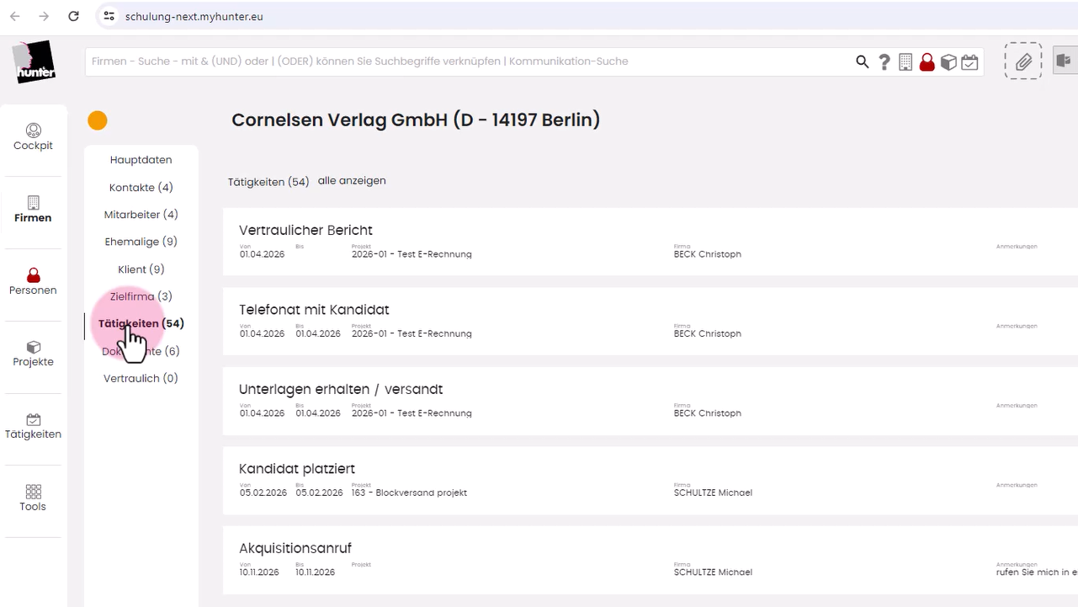Click the paperclip attachment icon
The image size is (1078, 607).
tap(1023, 61)
